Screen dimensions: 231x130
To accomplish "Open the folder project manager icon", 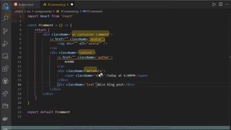I will [x=5, y=106].
